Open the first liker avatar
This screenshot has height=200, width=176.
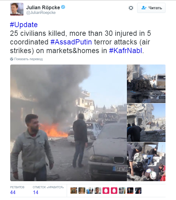(x=73, y=190)
